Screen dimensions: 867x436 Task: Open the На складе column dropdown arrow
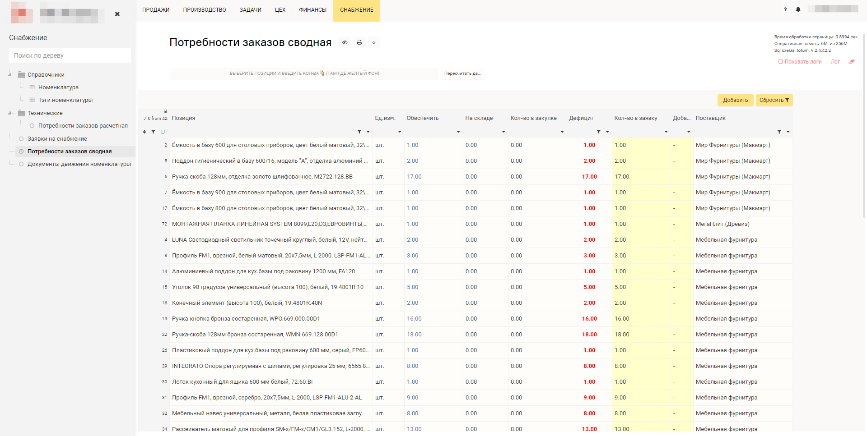click(503, 132)
